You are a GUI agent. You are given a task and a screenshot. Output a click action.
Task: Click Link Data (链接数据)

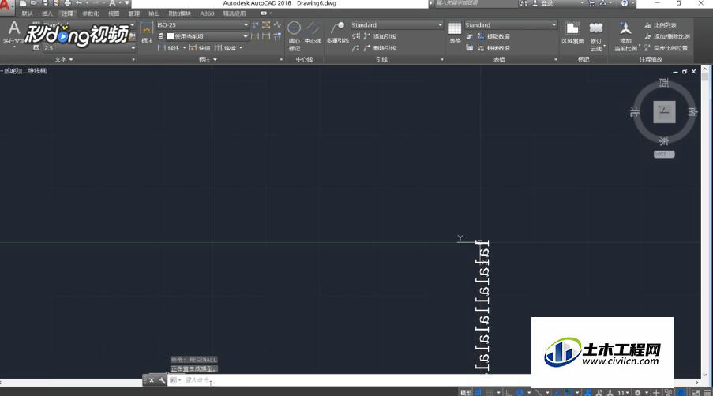pos(493,48)
